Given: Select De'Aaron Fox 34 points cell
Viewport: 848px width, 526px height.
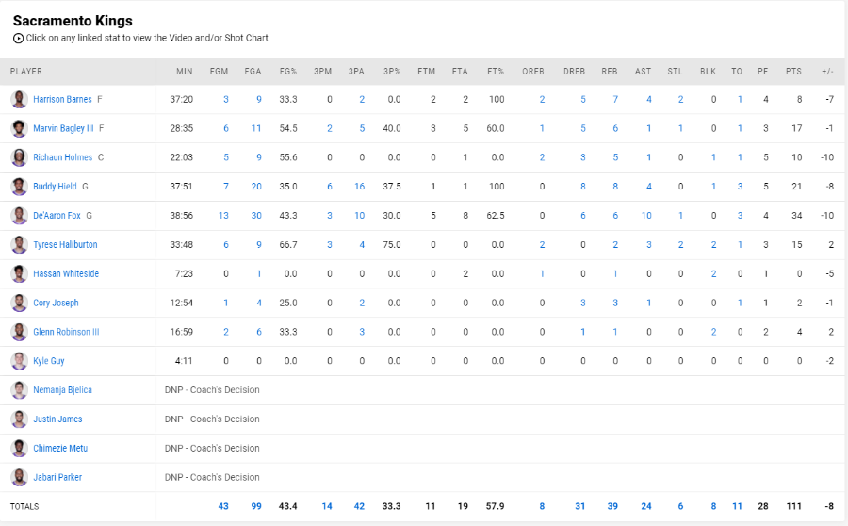Looking at the screenshot, I should [796, 216].
